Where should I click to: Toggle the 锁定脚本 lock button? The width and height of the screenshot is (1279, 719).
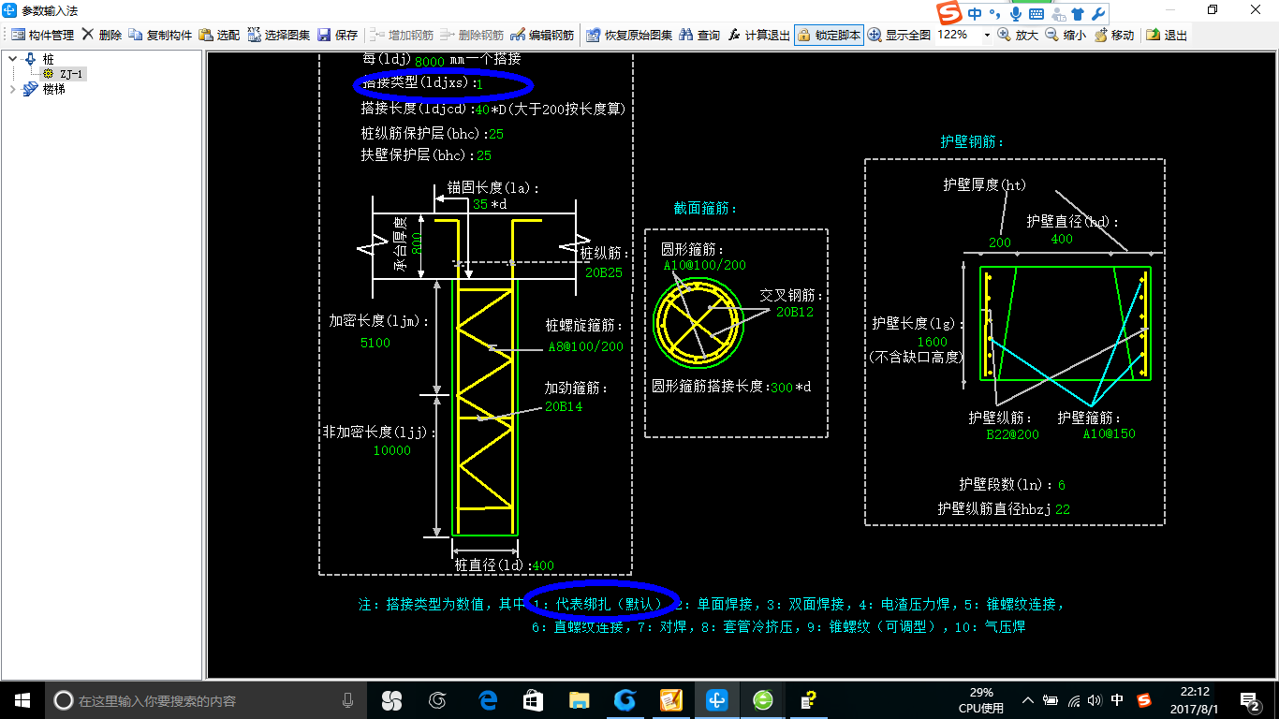tap(829, 35)
